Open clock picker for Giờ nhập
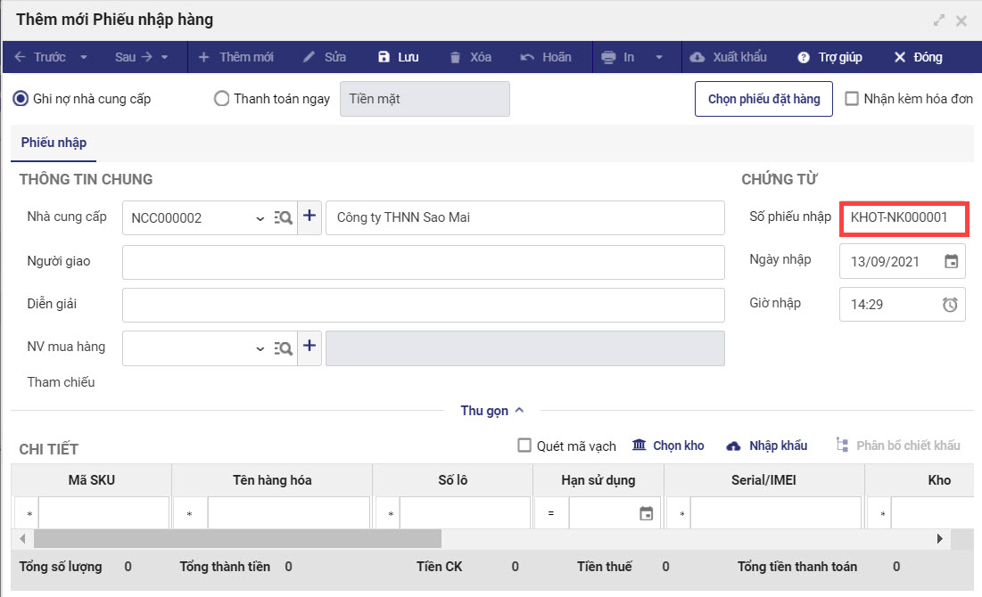The image size is (982, 597). point(951,305)
